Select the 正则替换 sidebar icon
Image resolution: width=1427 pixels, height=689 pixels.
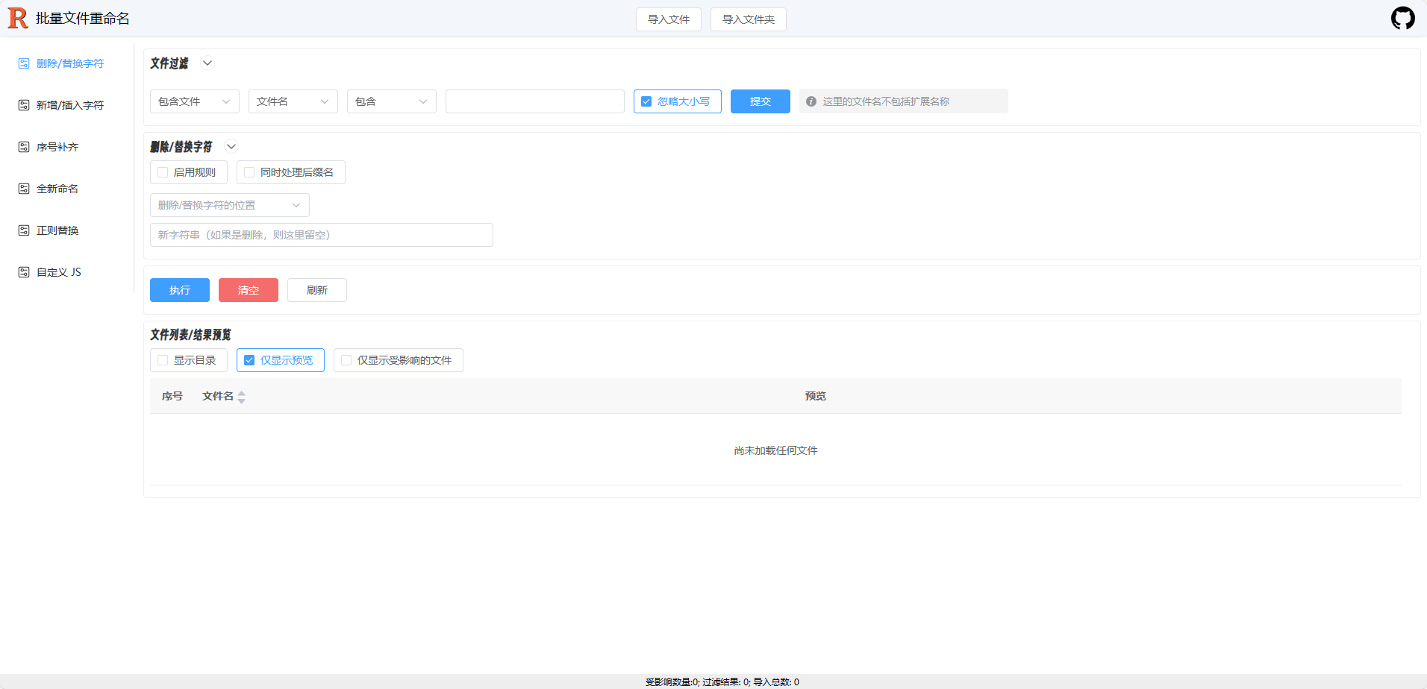point(23,230)
